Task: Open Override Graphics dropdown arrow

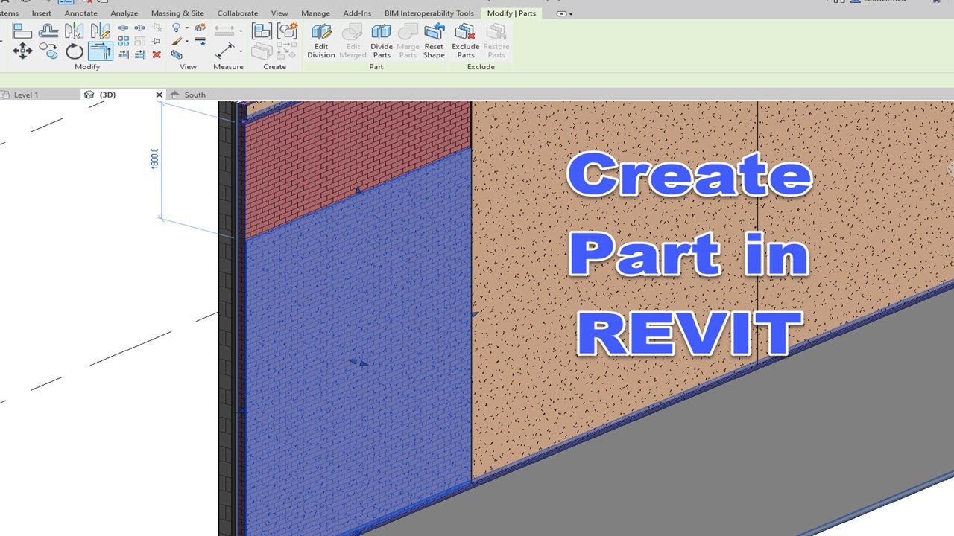Action: coord(187,41)
